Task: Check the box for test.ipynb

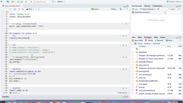Action: (133, 84)
